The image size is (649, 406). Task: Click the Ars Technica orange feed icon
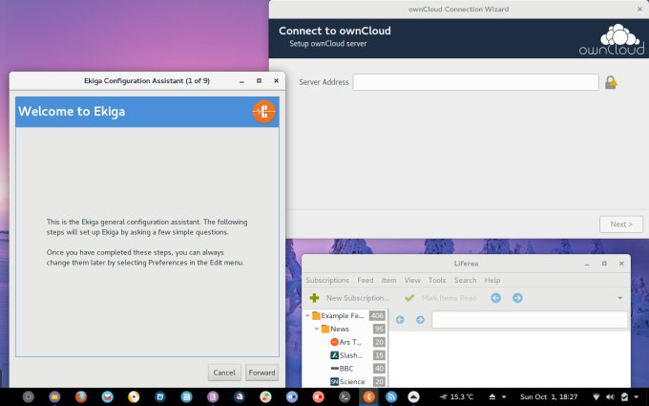click(x=334, y=342)
